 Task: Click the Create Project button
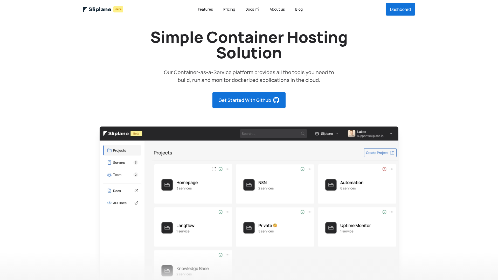pyautogui.click(x=380, y=153)
